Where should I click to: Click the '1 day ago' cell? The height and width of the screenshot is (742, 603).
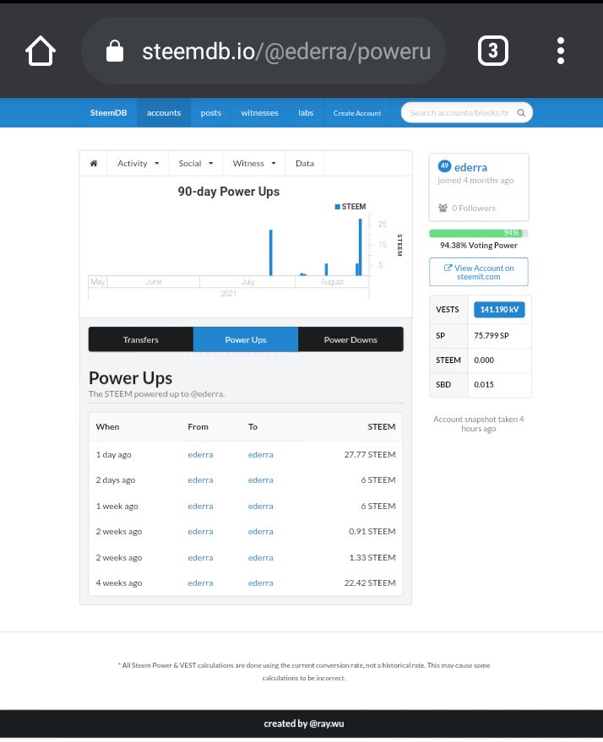[x=114, y=454]
